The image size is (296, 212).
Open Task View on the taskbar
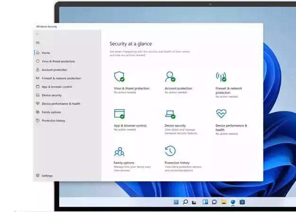(194, 202)
